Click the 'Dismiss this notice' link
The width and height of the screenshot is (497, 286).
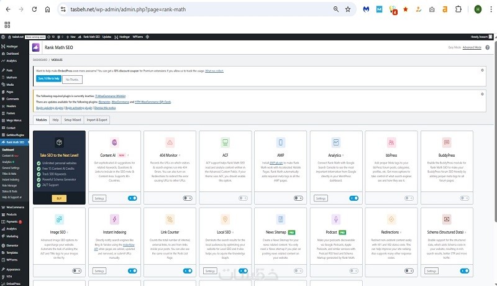[x=105, y=108]
